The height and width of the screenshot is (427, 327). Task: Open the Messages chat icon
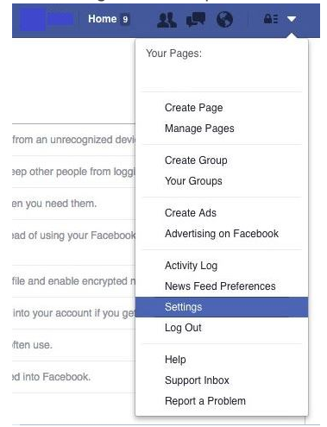[x=196, y=20]
